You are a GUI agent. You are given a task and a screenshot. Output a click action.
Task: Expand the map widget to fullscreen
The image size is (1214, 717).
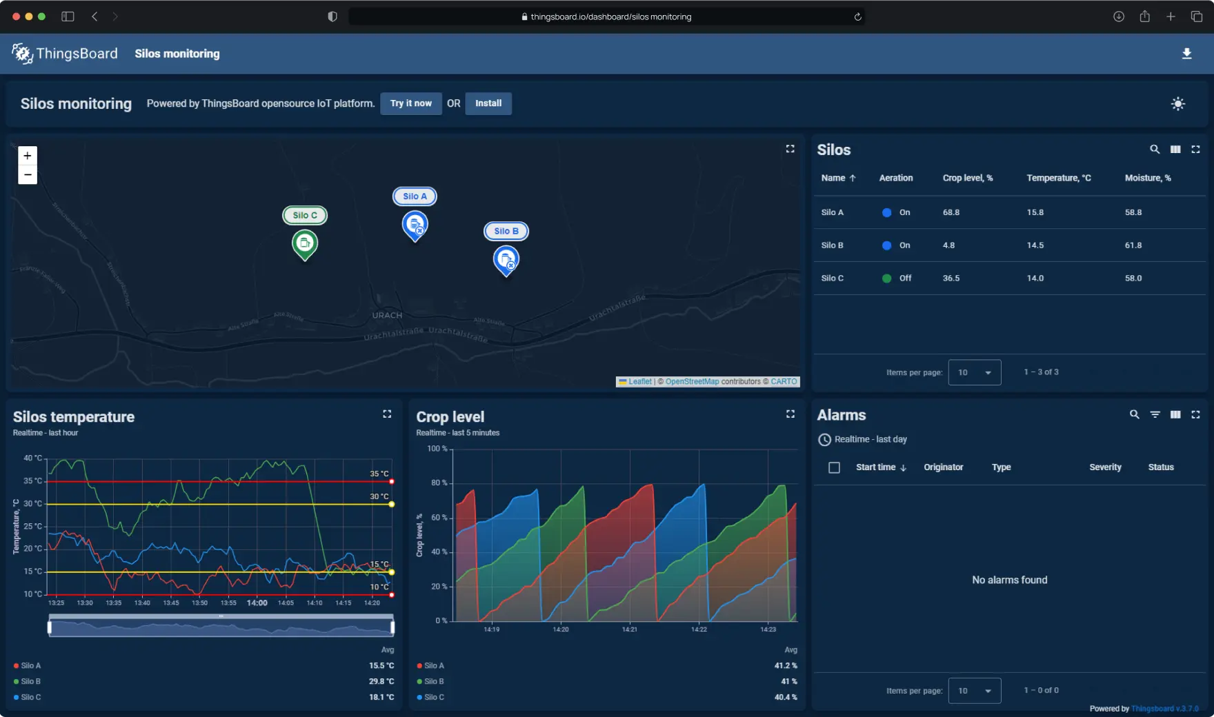790,149
